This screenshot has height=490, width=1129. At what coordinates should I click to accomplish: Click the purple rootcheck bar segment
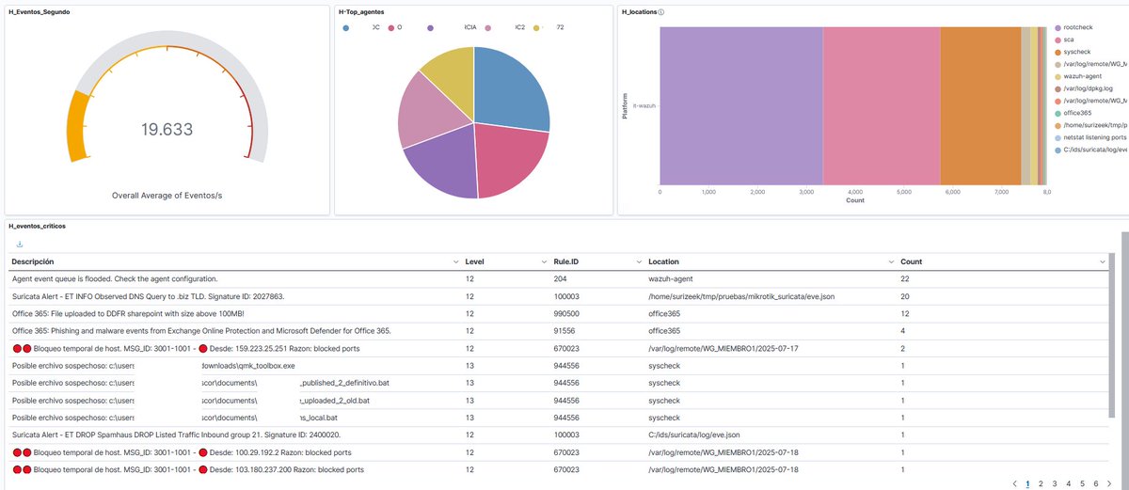[x=741, y=104]
